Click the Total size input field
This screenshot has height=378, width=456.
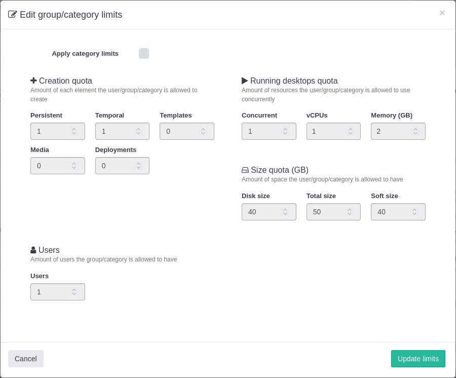coord(327,212)
